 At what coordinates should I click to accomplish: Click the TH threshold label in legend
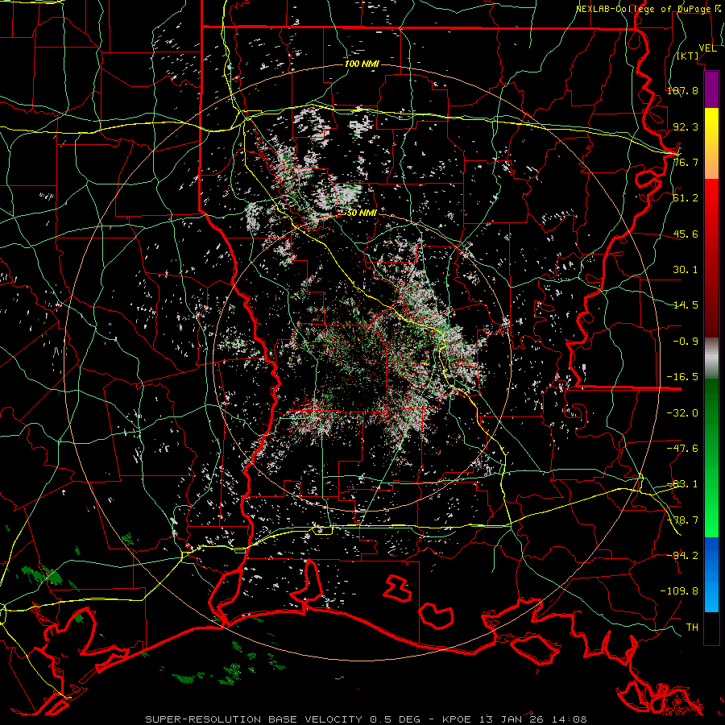692,628
